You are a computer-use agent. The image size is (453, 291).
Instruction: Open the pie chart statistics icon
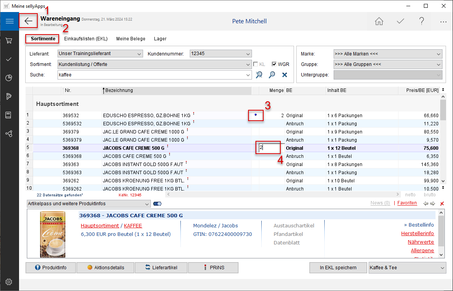[x=9, y=78]
